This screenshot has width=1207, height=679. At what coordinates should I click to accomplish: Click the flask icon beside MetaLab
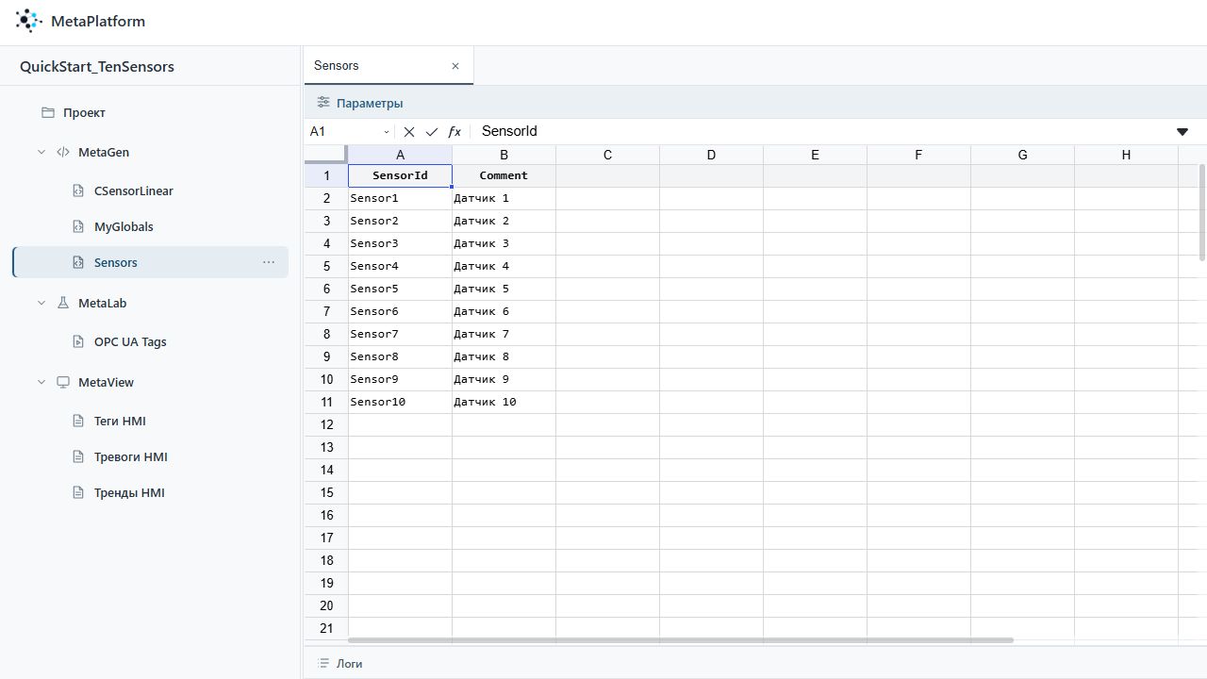63,303
